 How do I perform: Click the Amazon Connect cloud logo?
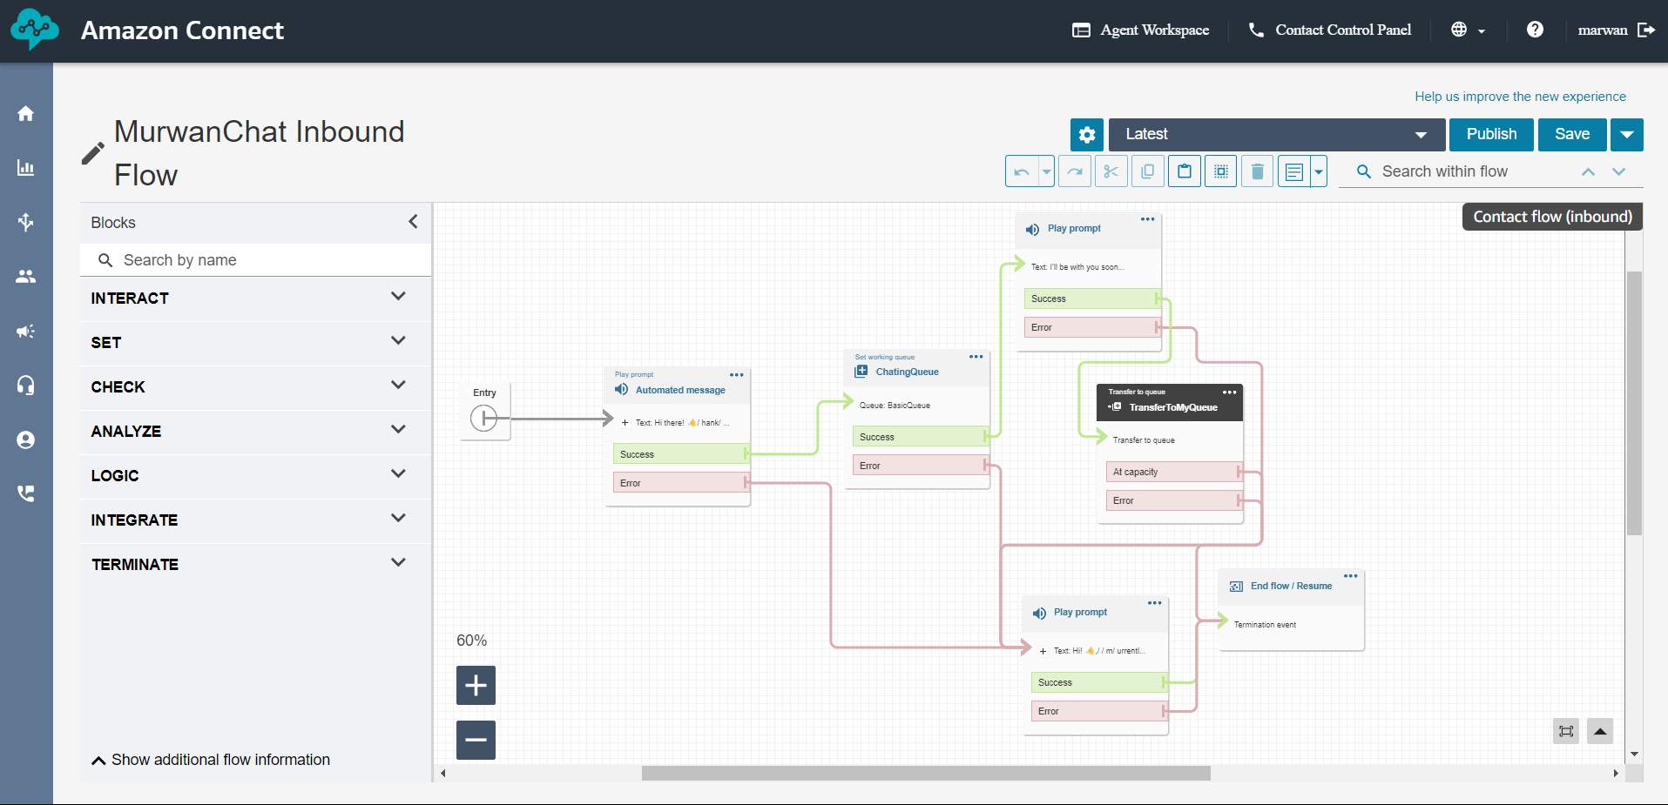(35, 30)
